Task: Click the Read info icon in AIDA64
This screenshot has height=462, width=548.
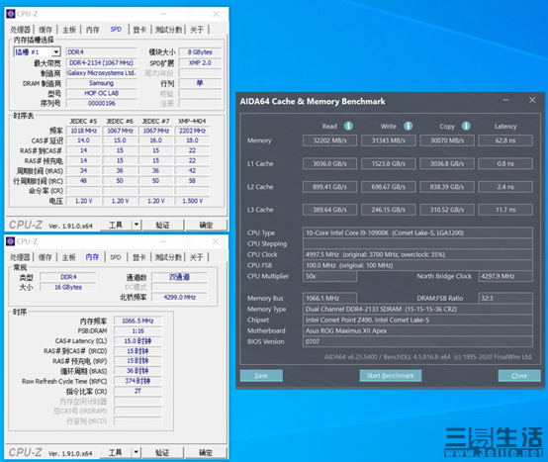Action: 348,126
